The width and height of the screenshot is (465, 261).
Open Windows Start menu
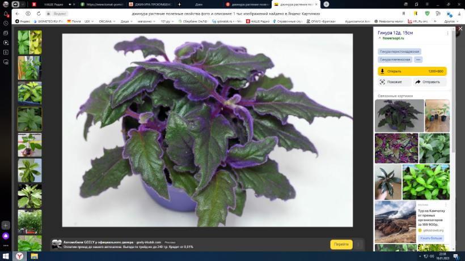pos(6,256)
